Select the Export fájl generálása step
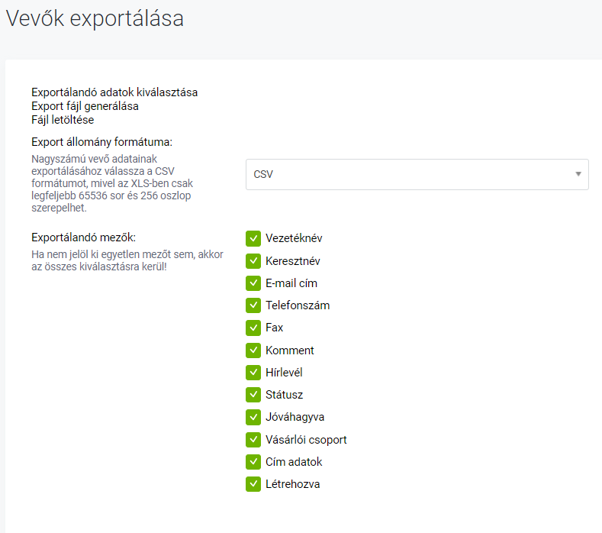602x533 pixels. pos(85,106)
